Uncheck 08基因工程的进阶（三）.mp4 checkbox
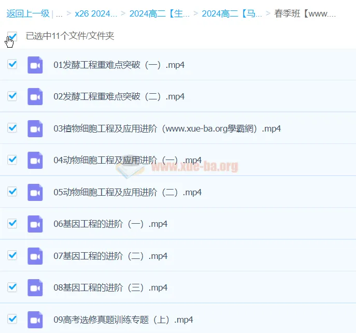The image size is (356, 333). click(12, 287)
